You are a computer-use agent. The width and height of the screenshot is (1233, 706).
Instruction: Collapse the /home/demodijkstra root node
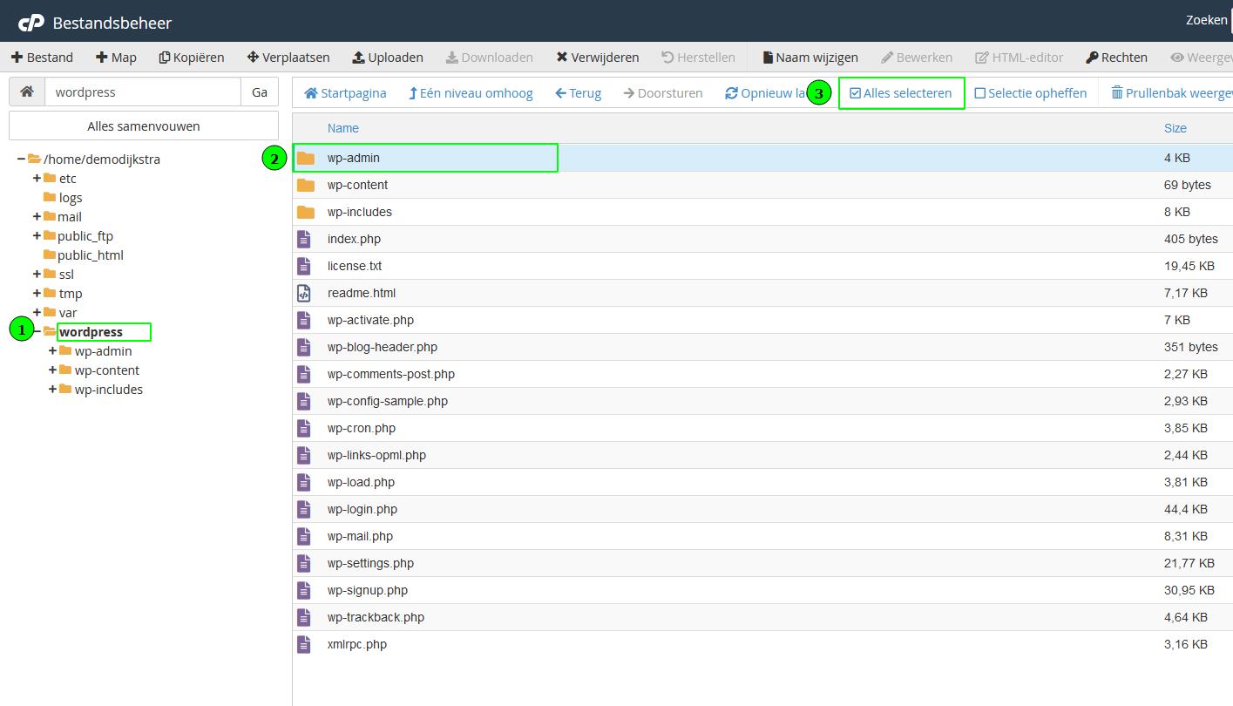point(21,159)
